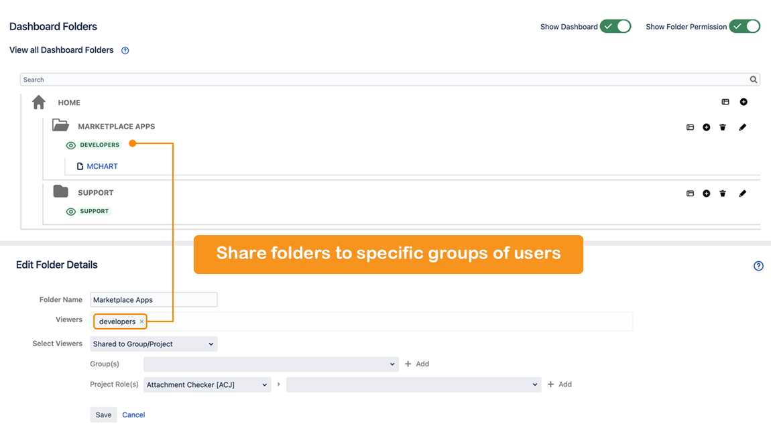Image resolution: width=771 pixels, height=438 pixels.
Task: Select the MARKETPLACE APPS folder in tree
Action: (116, 127)
